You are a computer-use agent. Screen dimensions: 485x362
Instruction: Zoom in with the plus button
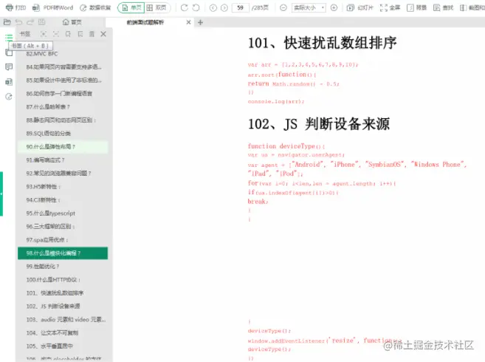334,7
